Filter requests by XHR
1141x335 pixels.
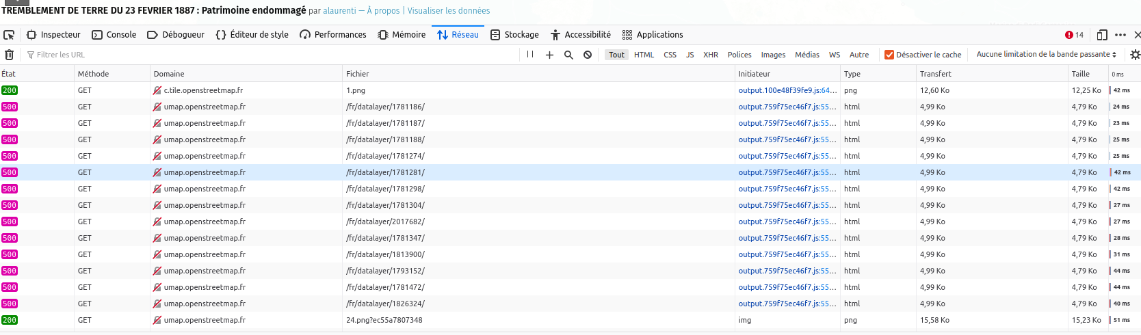pos(711,55)
